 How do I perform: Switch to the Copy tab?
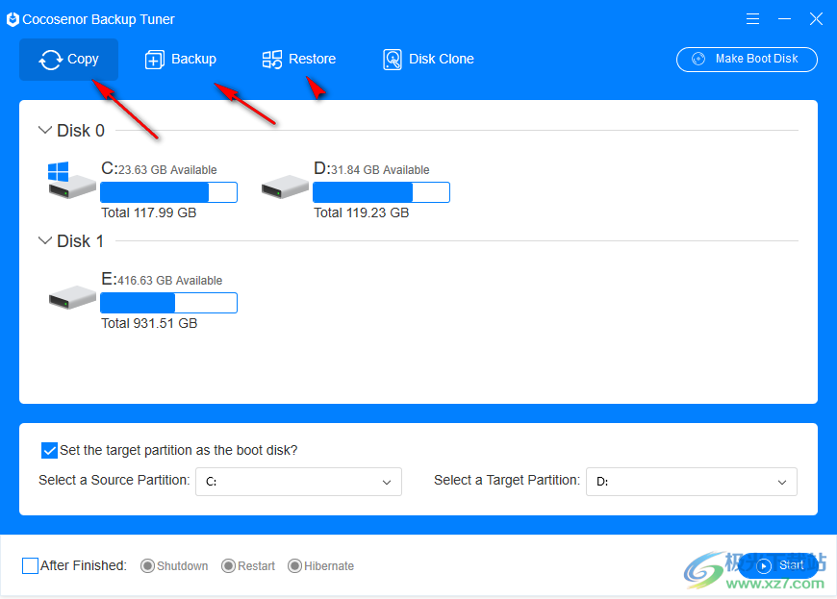(69, 60)
